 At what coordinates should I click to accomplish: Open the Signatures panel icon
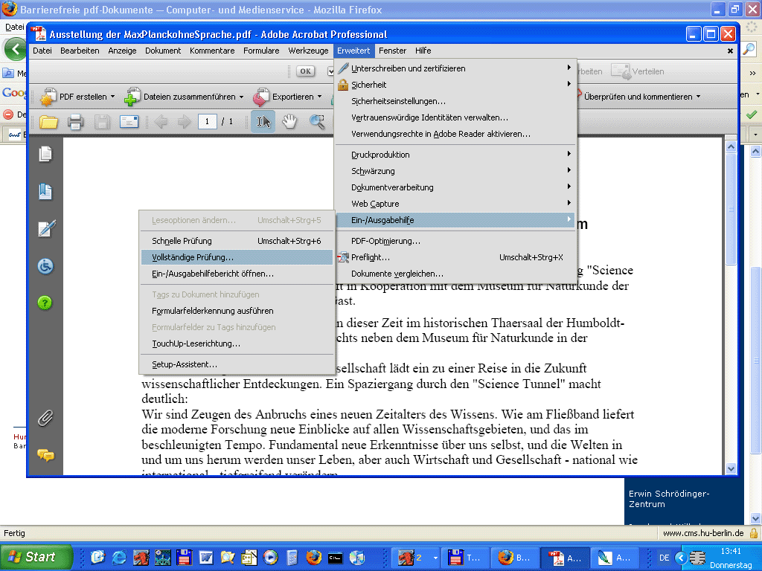[45, 229]
